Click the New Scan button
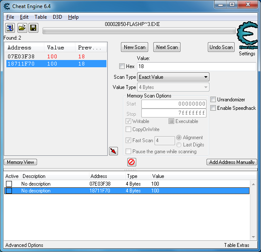 (x=135, y=47)
